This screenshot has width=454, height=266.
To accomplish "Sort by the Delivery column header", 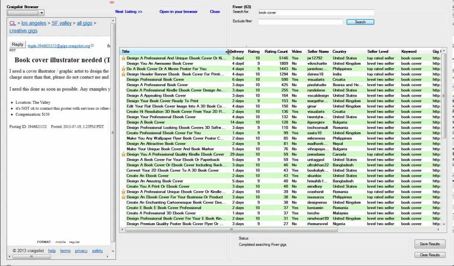I will [237, 52].
